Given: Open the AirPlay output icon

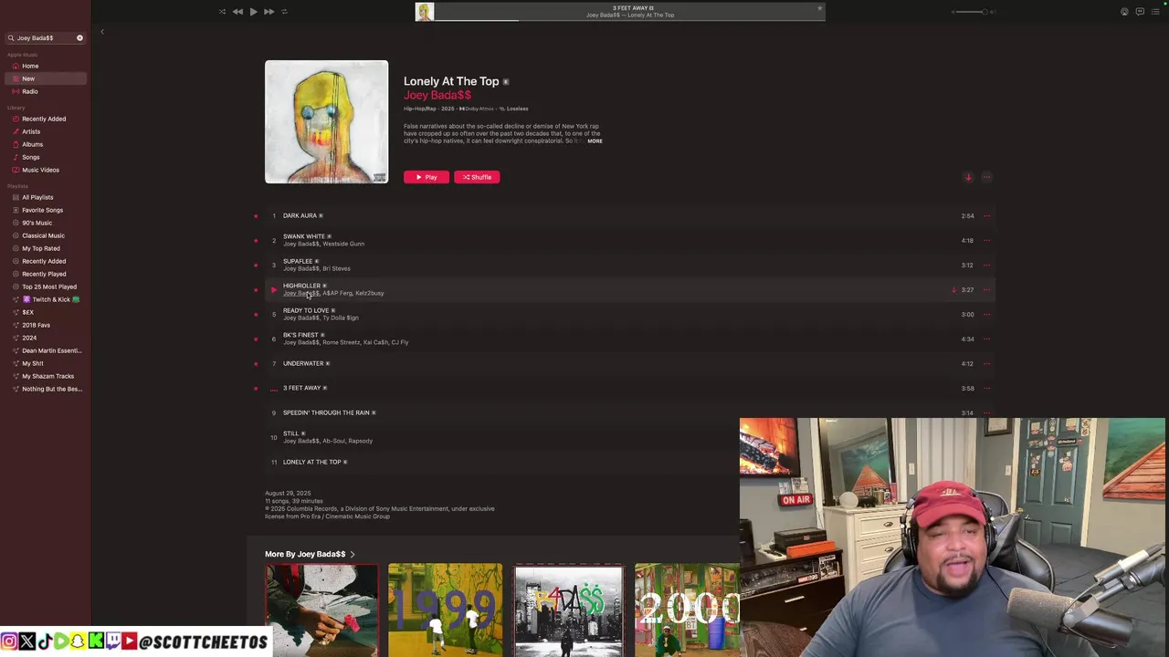Looking at the screenshot, I should [x=1124, y=12].
